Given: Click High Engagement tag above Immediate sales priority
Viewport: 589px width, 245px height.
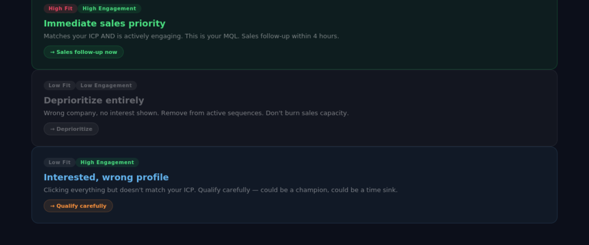Looking at the screenshot, I should tap(109, 9).
